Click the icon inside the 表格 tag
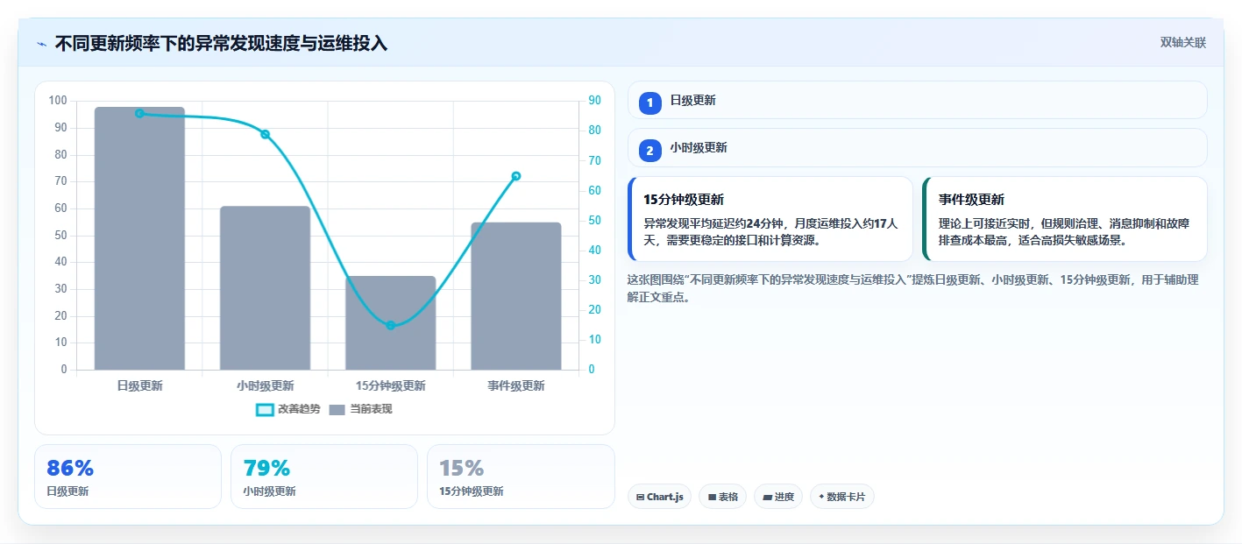 tap(712, 498)
